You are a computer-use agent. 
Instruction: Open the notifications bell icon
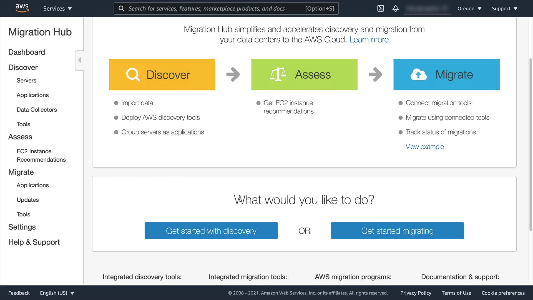[396, 8]
